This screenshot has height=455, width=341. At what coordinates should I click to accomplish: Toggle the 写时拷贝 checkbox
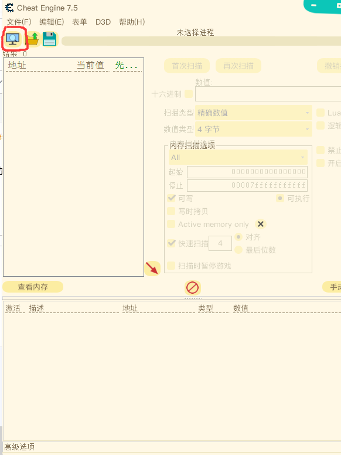(171, 211)
